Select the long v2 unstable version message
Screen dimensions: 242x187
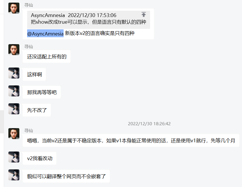131,141
